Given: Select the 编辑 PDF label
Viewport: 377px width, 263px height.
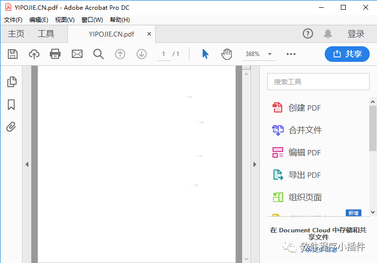Looking at the screenshot, I should pyautogui.click(x=305, y=152).
